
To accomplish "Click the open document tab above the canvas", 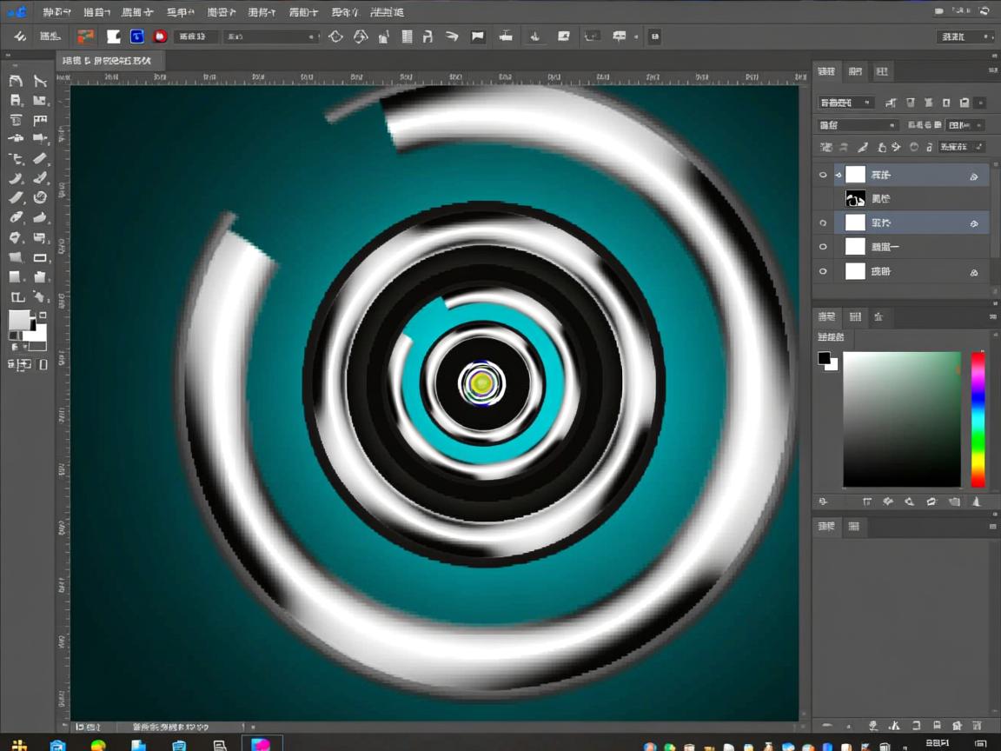I will coord(109,61).
